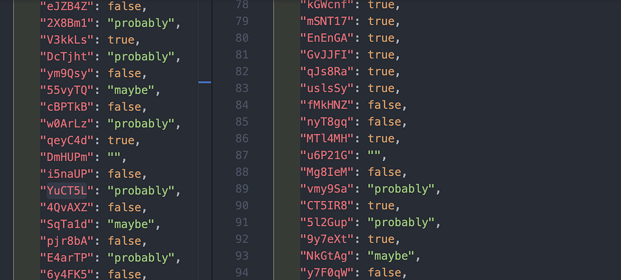Click the "maybe" value of SqTa1d

131,224
